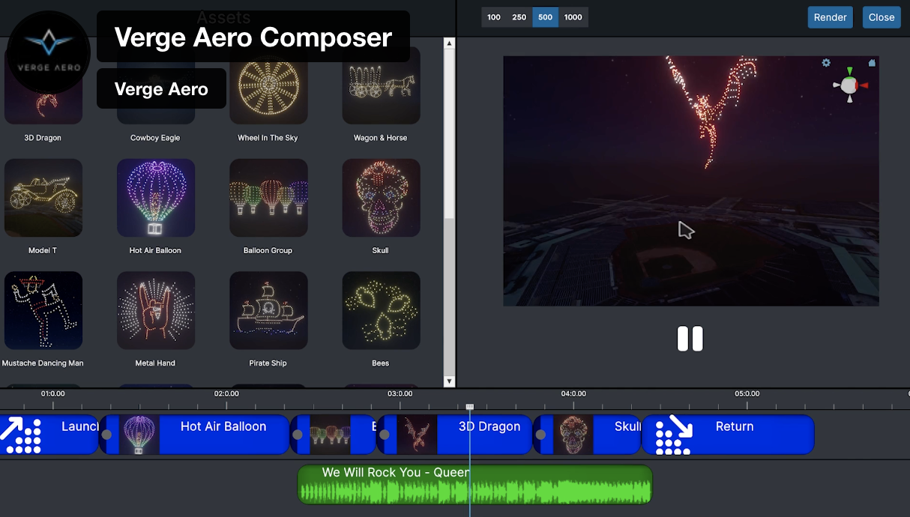Switch drone count to 1000
This screenshot has width=910, height=517.
point(573,17)
